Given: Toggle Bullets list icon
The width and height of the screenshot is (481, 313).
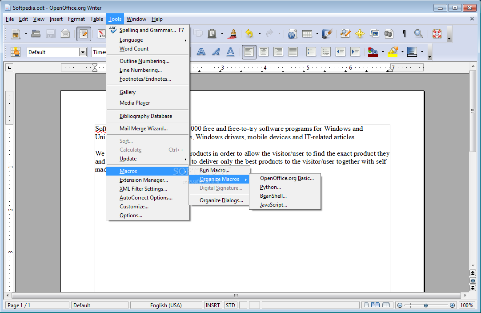Looking at the screenshot, I should pos(326,52).
